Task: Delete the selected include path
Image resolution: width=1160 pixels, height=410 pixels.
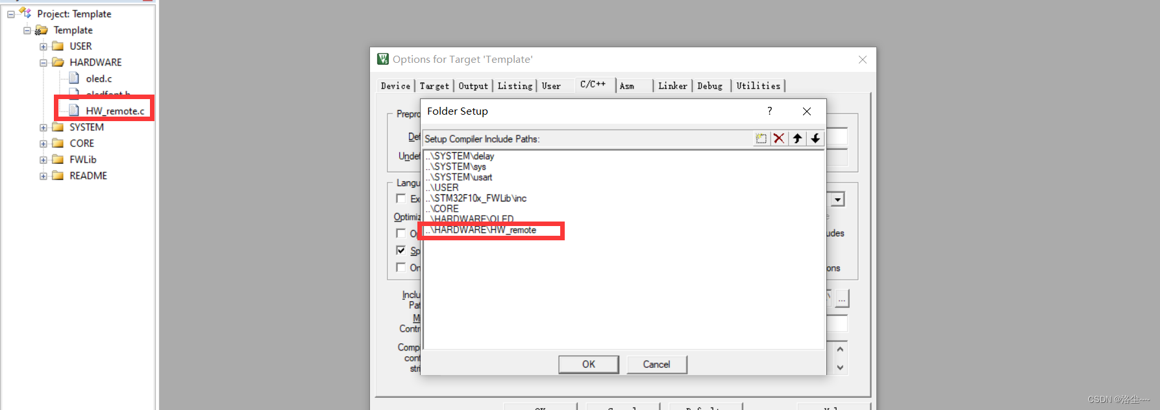Action: coord(779,139)
